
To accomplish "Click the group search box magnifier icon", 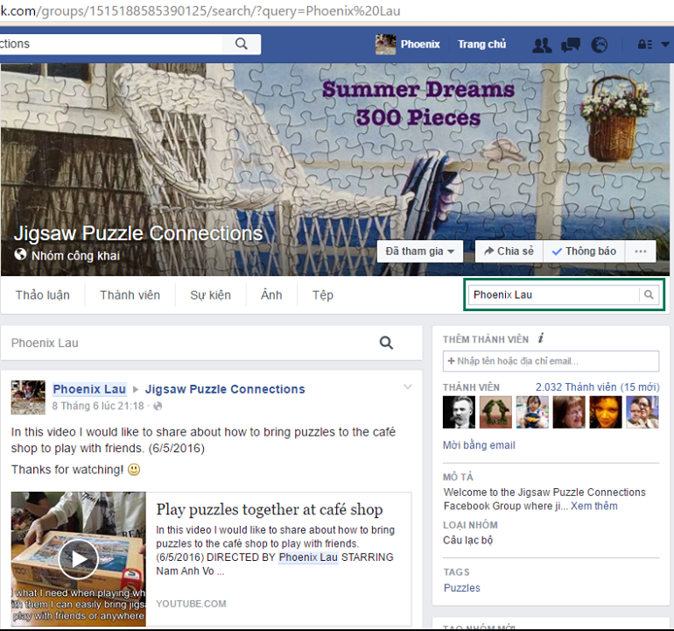I will click(649, 294).
